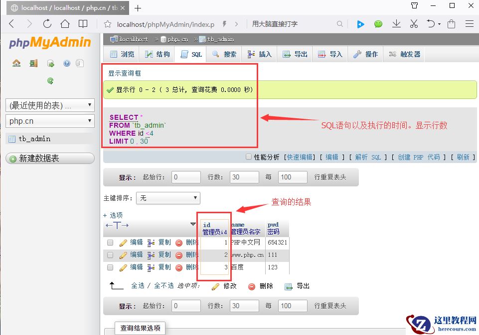Go to browser home page icon

65,24
